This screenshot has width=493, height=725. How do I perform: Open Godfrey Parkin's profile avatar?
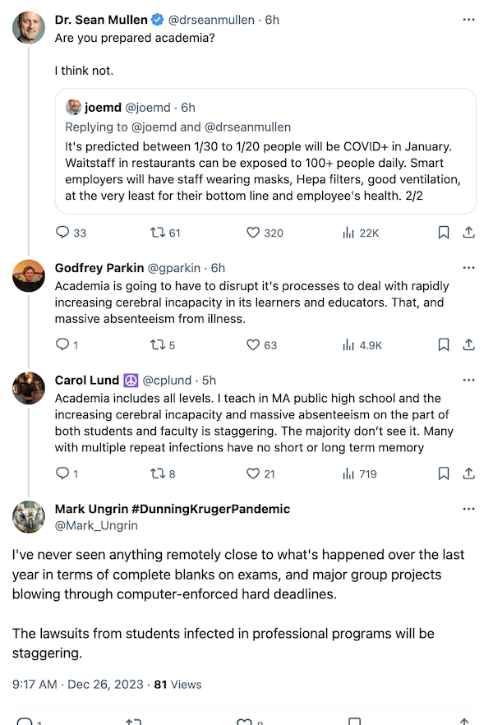coord(29,276)
